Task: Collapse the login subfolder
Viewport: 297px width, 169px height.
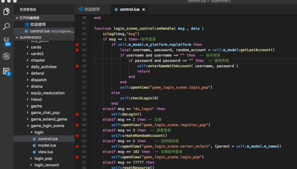Action: point(44,132)
